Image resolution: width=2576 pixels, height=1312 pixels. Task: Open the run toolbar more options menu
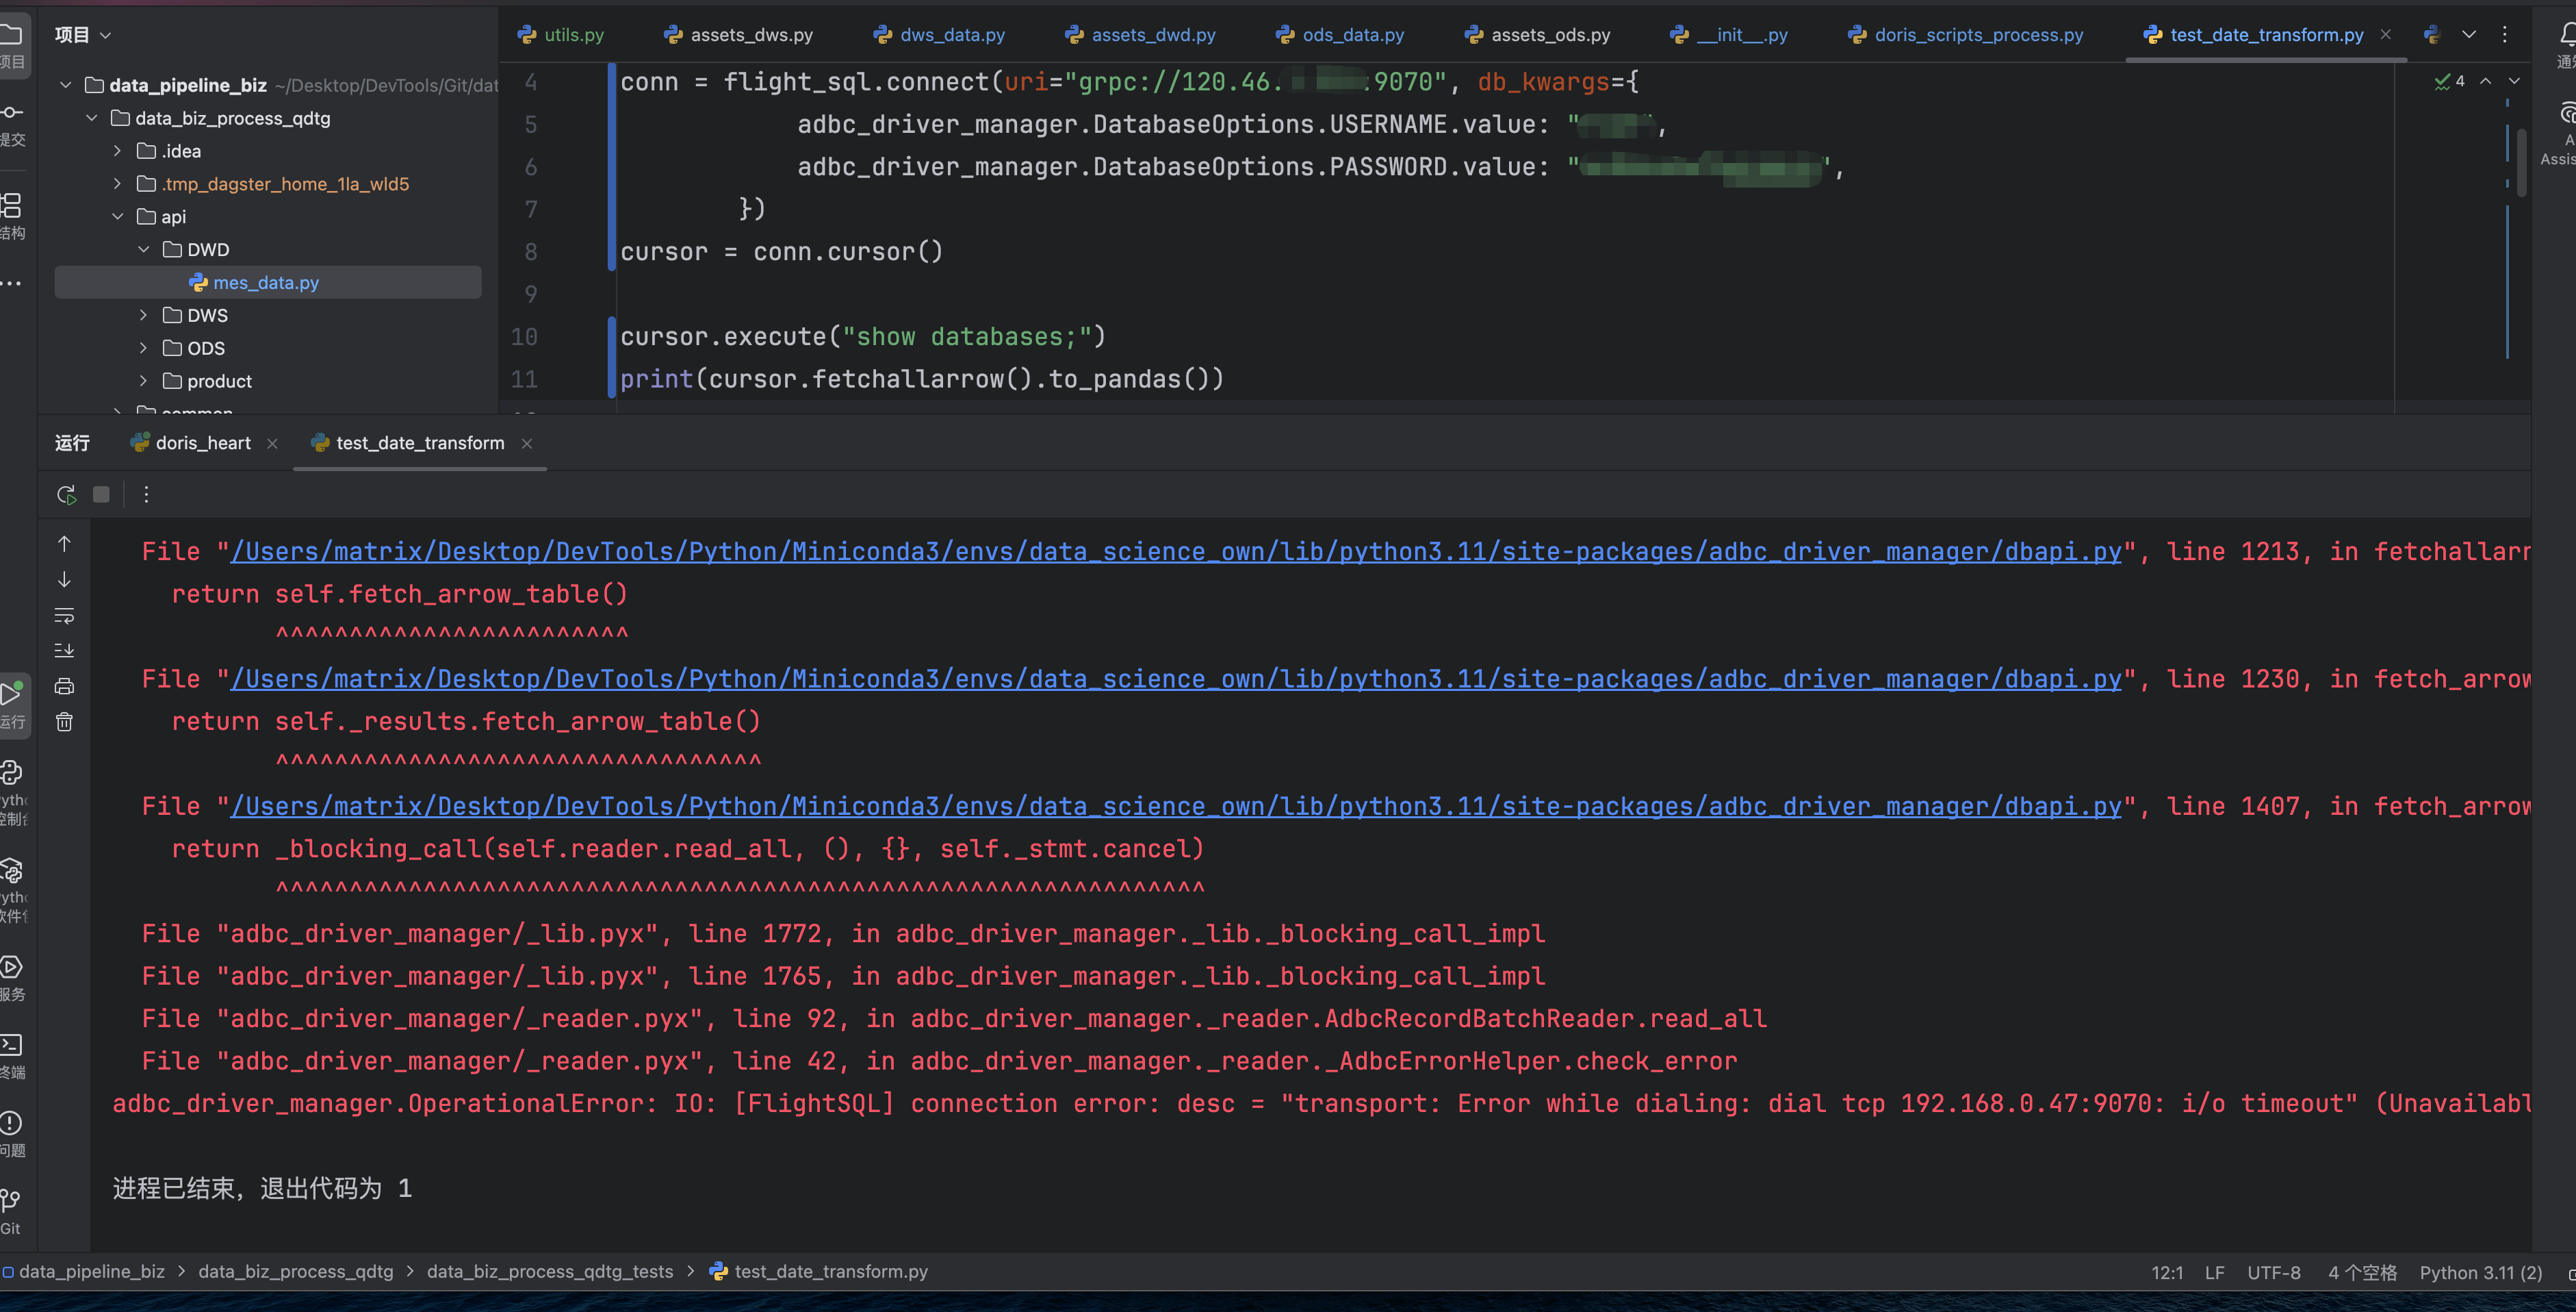tap(146, 494)
